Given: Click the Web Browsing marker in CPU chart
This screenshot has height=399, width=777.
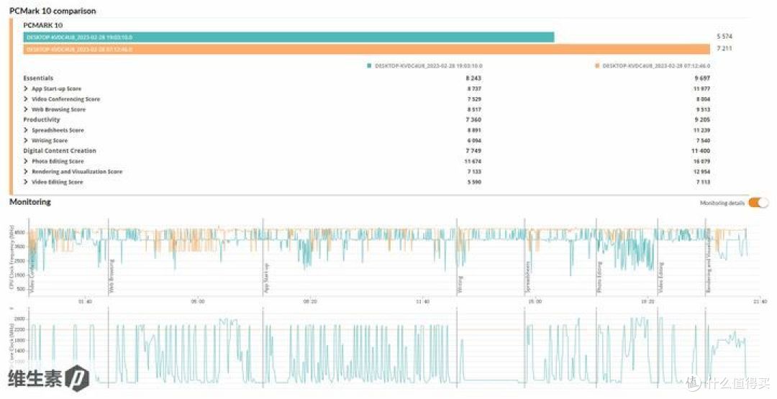Looking at the screenshot, I should pyautogui.click(x=112, y=276).
